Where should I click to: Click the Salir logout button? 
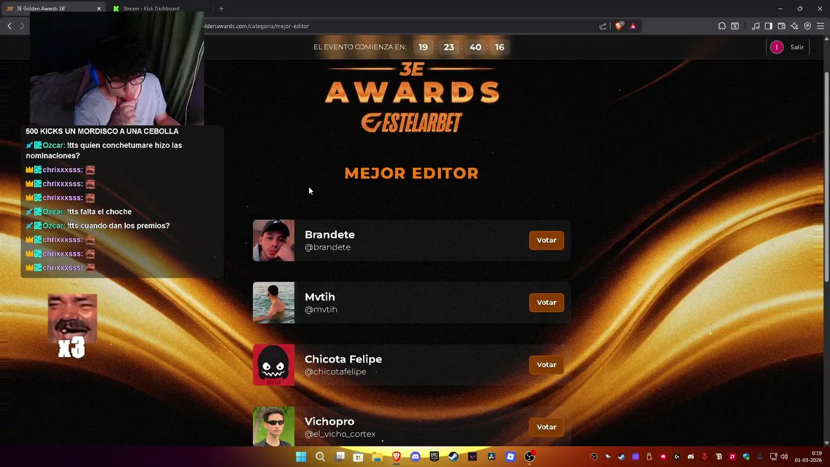pos(797,47)
